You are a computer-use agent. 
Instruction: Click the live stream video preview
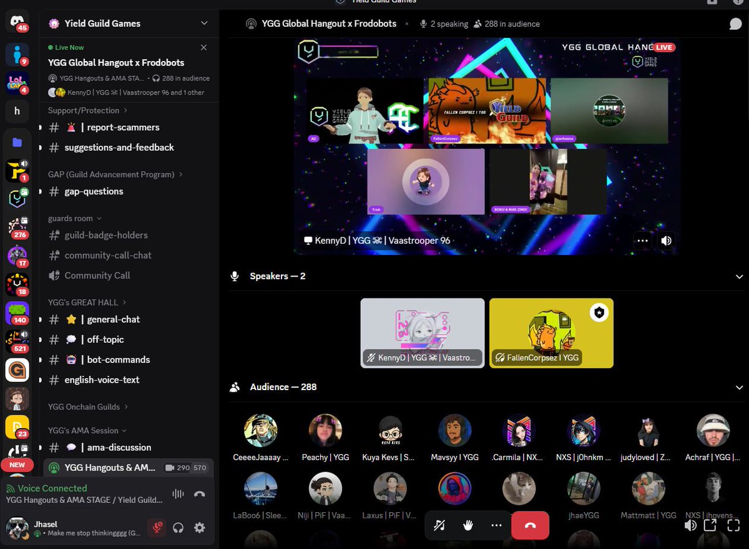pyautogui.click(x=487, y=146)
